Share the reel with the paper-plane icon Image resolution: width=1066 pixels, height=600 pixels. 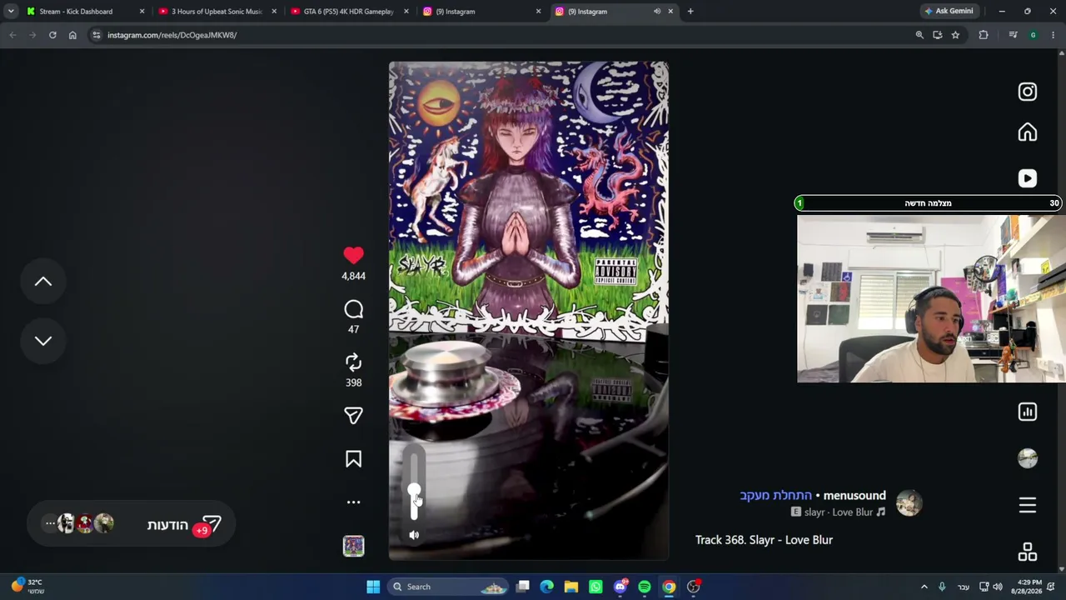coord(353,415)
